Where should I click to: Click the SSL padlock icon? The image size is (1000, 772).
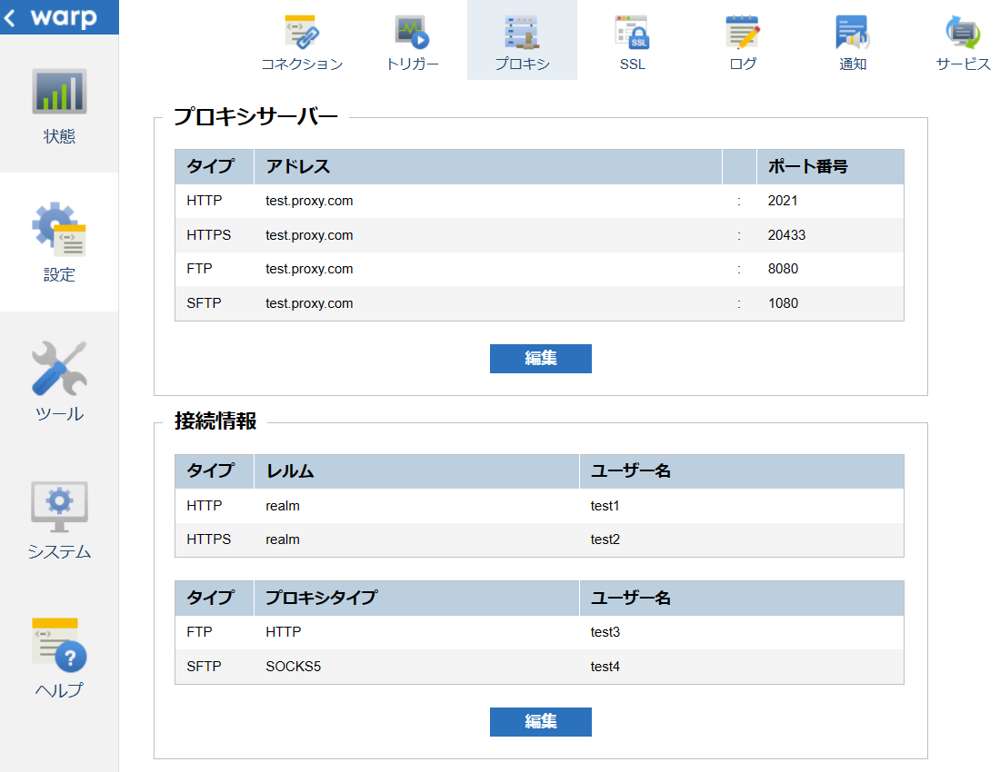pyautogui.click(x=633, y=32)
